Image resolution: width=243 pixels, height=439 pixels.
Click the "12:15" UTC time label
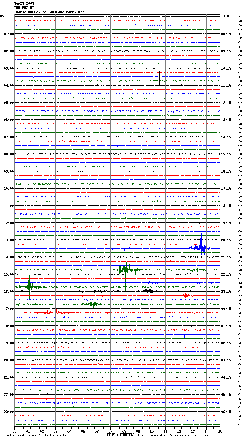click(226, 103)
